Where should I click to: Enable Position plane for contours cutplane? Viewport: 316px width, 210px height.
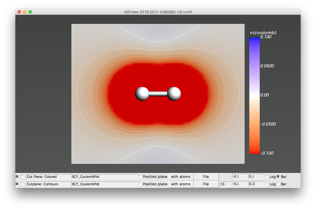[140, 184]
